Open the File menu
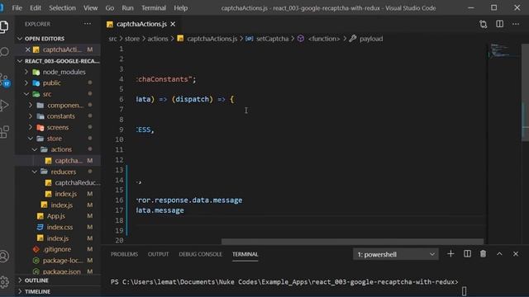Screen dimensions: 529x297 point(17,7)
